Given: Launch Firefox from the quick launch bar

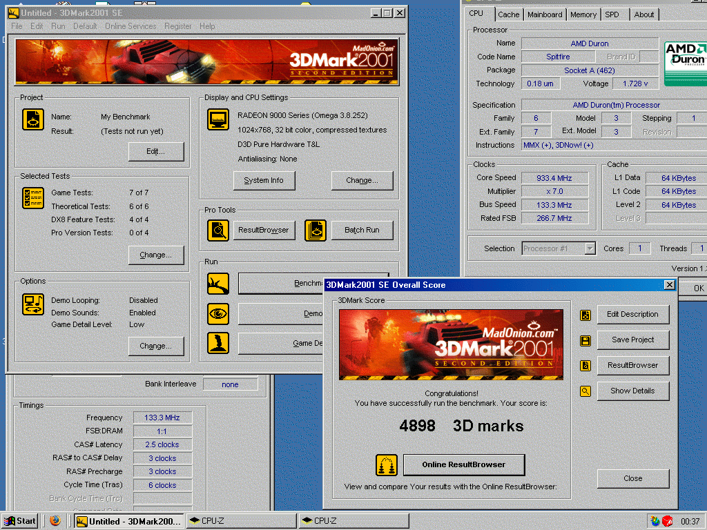Looking at the screenshot, I should click(x=55, y=521).
